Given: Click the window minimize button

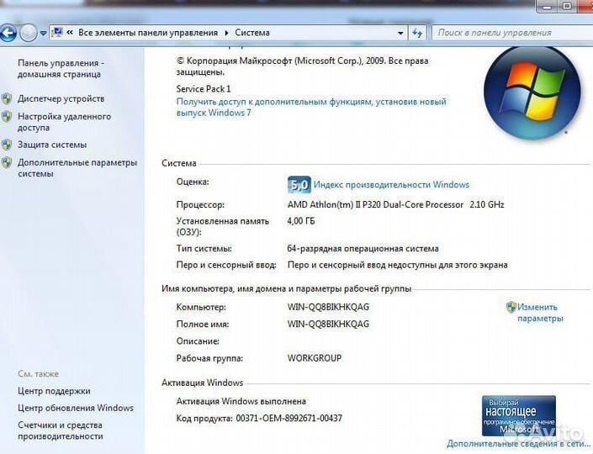Looking at the screenshot, I should click(x=548, y=7).
